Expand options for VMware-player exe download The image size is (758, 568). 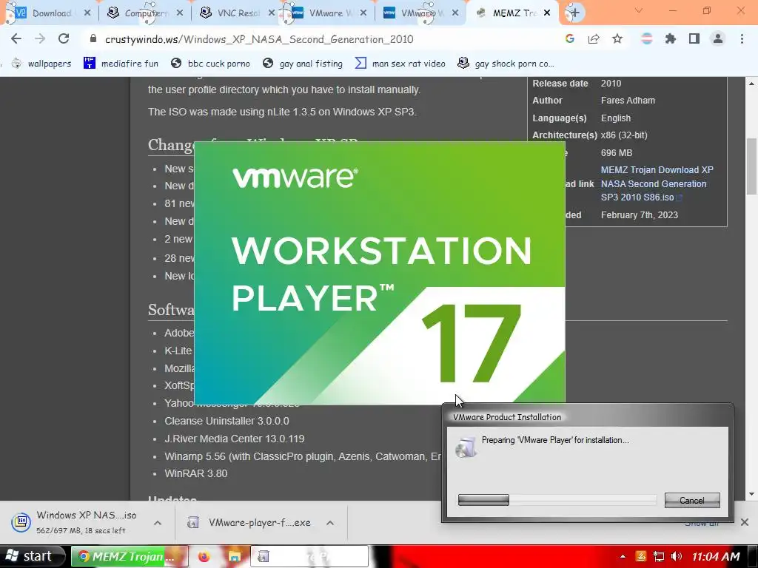(x=330, y=523)
